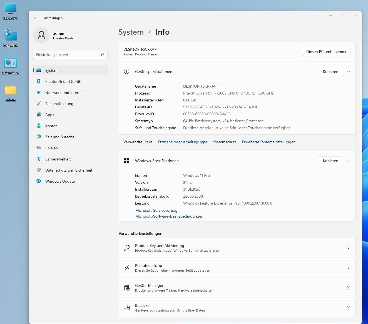The height and width of the screenshot is (324, 368).
Task: Expand Product Key und Aktivierung chevron
Action: click(349, 248)
